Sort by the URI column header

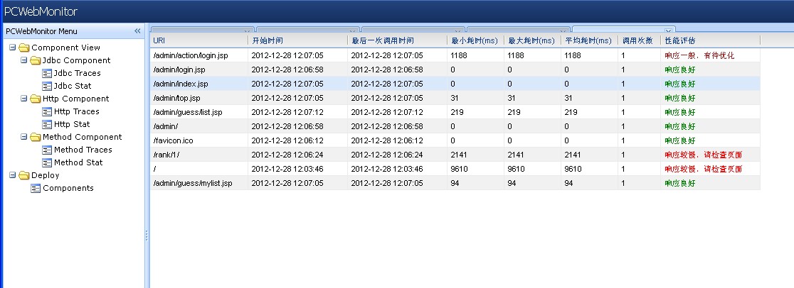[198, 41]
